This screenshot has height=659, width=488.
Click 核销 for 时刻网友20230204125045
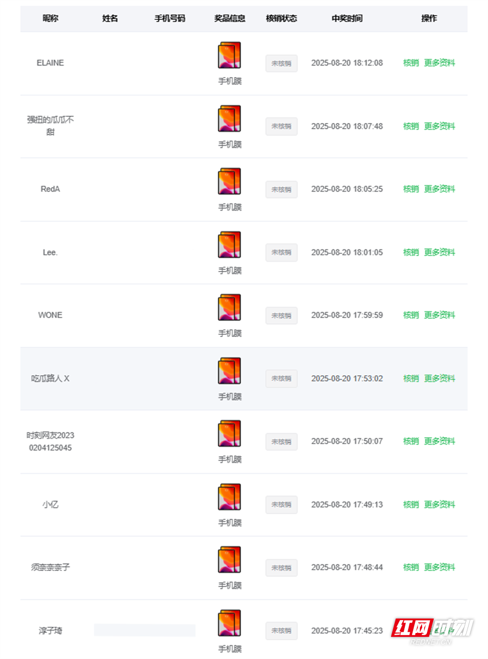(411, 441)
